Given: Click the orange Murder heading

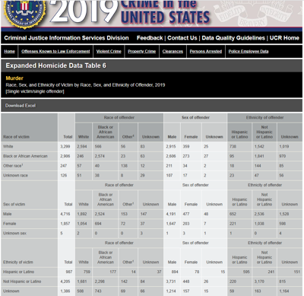Looking at the screenshot, I should [x=14, y=78].
